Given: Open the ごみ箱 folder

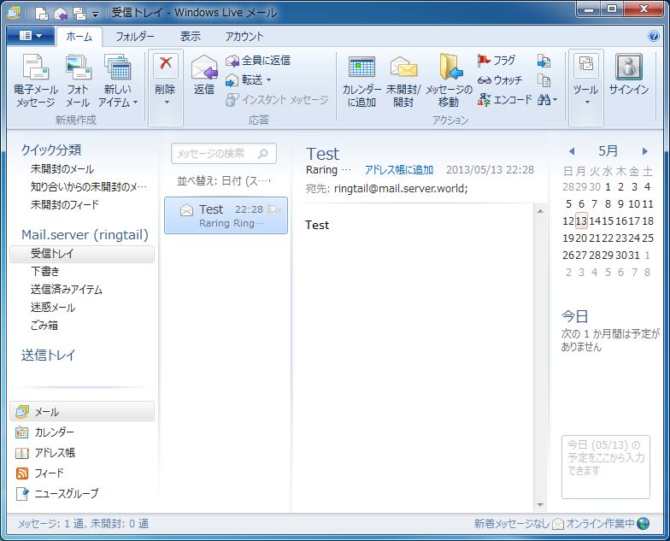Looking at the screenshot, I should tap(44, 325).
